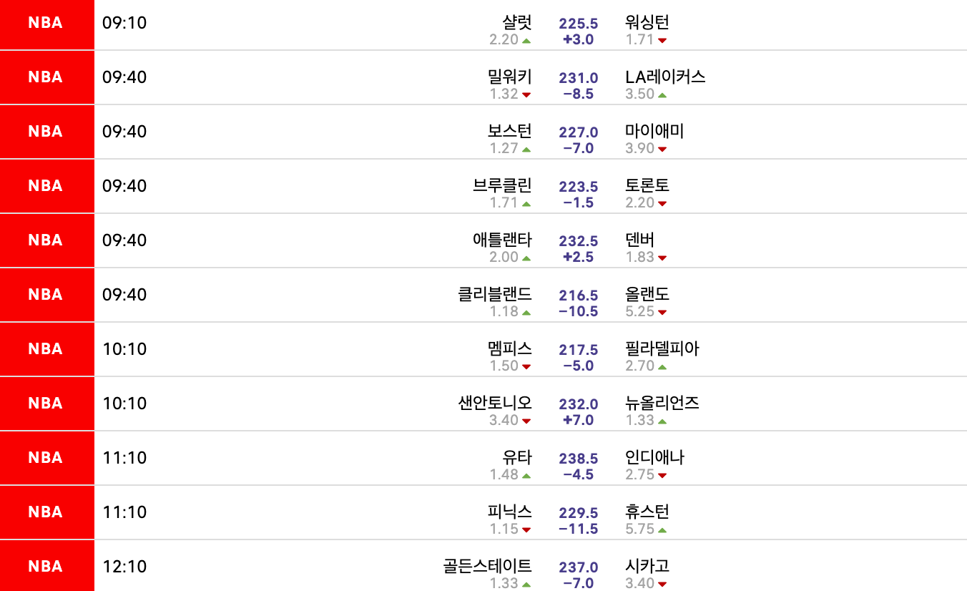Screen dimensions: 967x591
Task: Click the 유타 handicap value −4.5
Action: coord(579,474)
